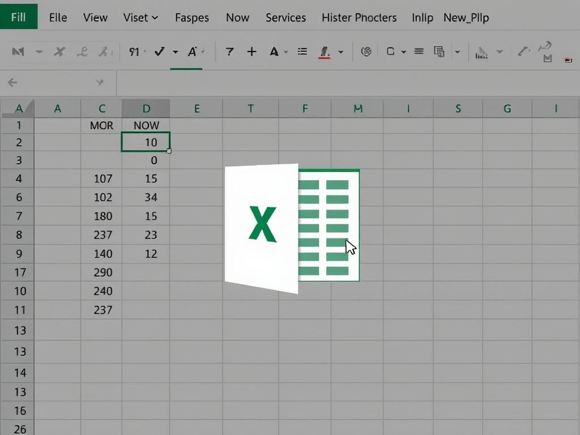Click the cell containing 107
This screenshot has width=580, height=435.
coord(101,178)
